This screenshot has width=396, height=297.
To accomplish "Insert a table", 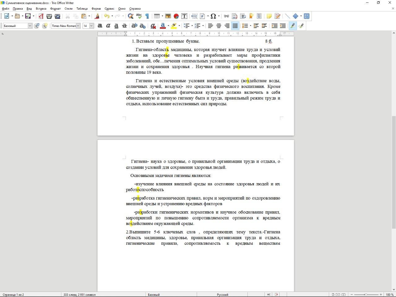I will pos(157,16).
